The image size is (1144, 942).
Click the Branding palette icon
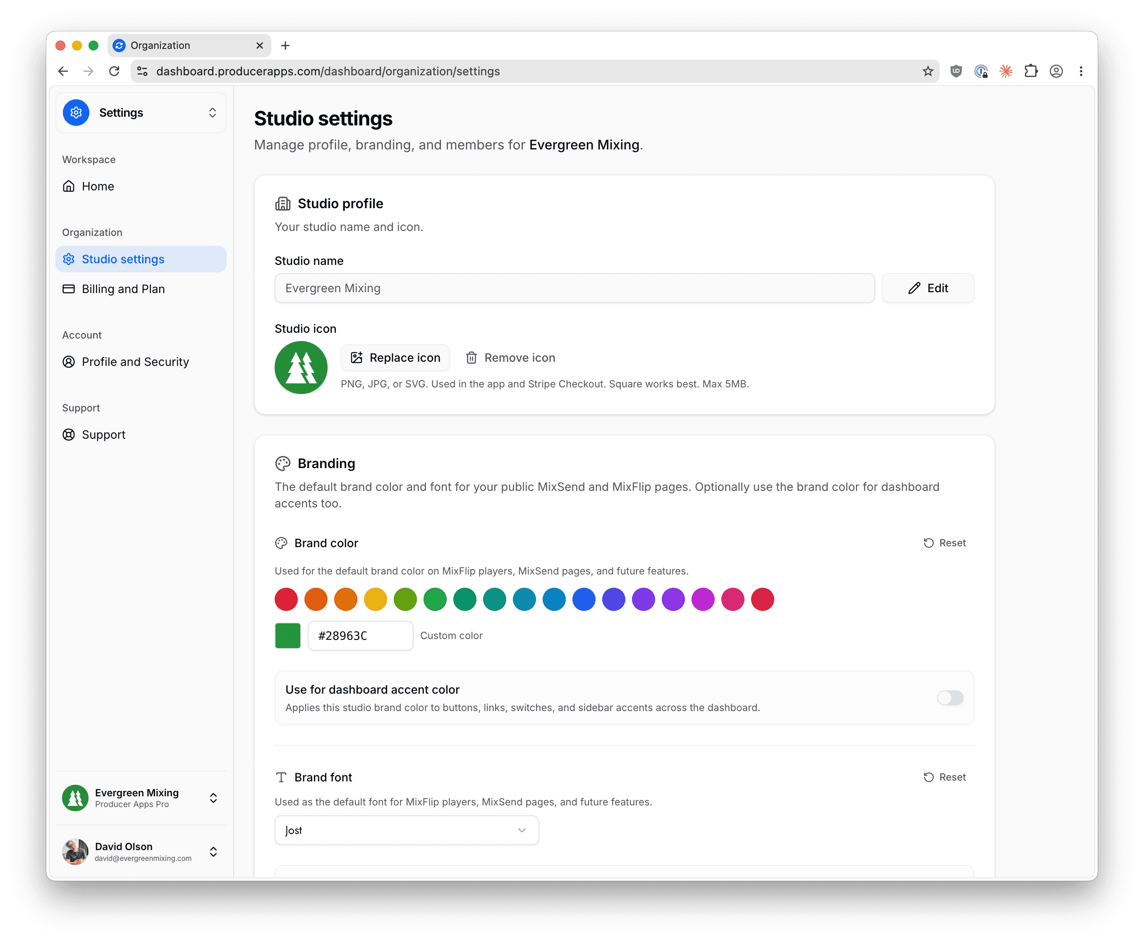click(282, 464)
